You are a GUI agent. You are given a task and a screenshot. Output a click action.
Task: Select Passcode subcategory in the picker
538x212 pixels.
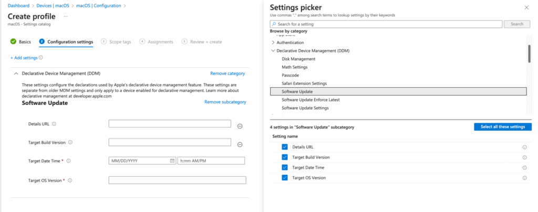[291, 75]
